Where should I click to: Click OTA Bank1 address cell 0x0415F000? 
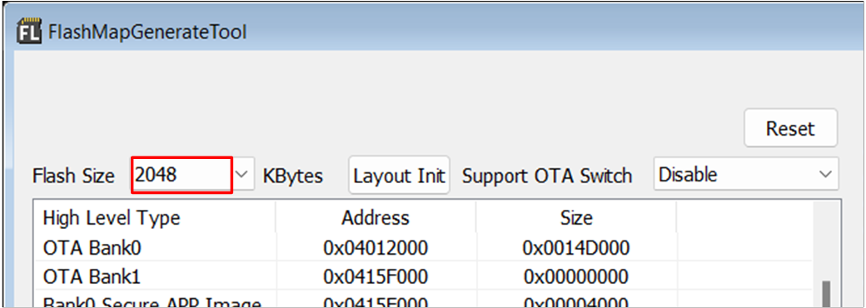(376, 276)
